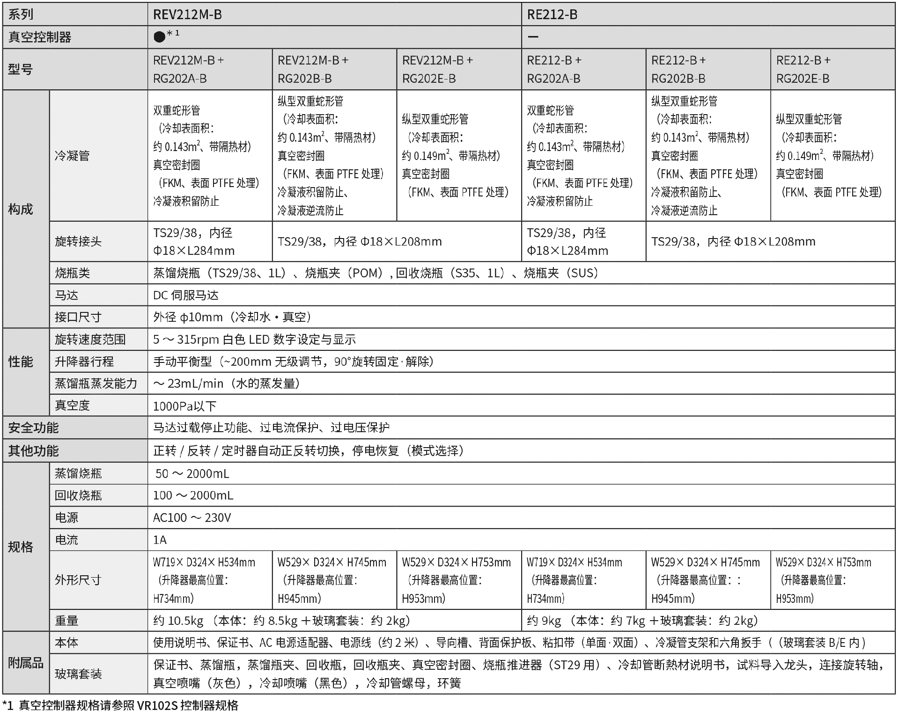Click the 外形尺寸 row label
899x717 pixels.
78,580
